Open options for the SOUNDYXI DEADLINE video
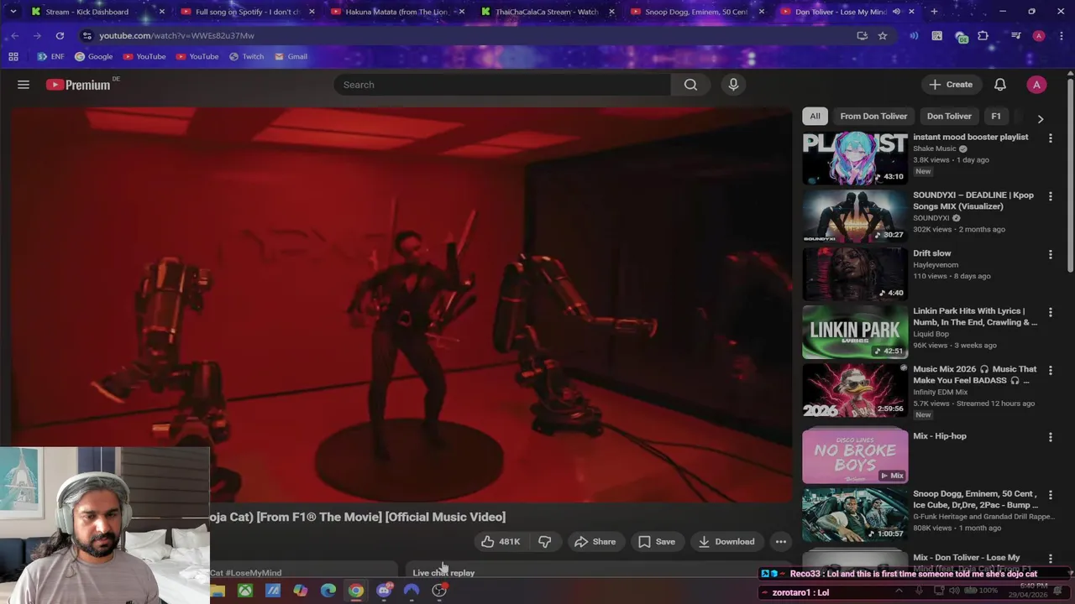 pyautogui.click(x=1050, y=195)
